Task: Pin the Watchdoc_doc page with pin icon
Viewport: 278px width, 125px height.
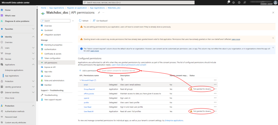Action: click(x=99, y=13)
